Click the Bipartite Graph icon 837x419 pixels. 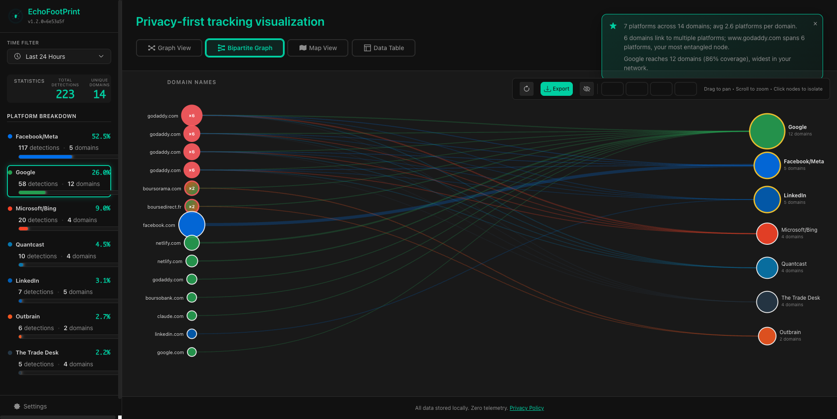222,48
